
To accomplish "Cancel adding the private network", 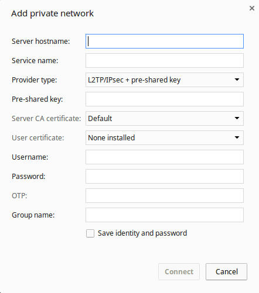I will point(226,272).
